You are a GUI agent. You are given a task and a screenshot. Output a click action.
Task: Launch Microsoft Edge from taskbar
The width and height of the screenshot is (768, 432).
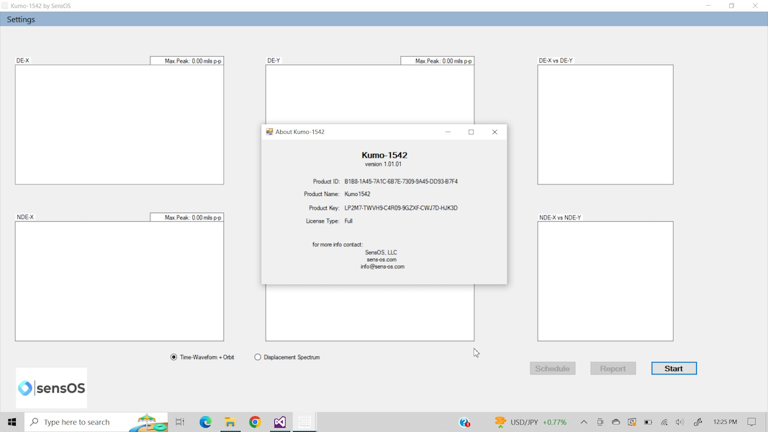point(205,422)
